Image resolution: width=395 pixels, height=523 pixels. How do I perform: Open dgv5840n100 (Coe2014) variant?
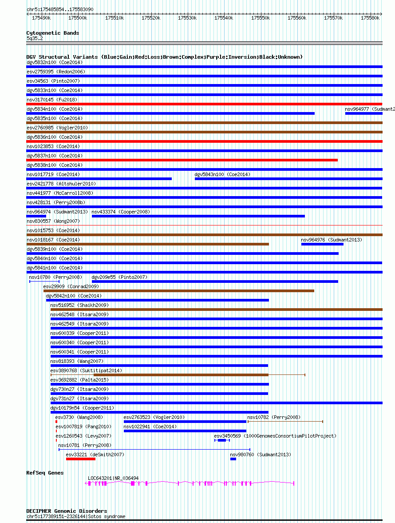coord(204,263)
